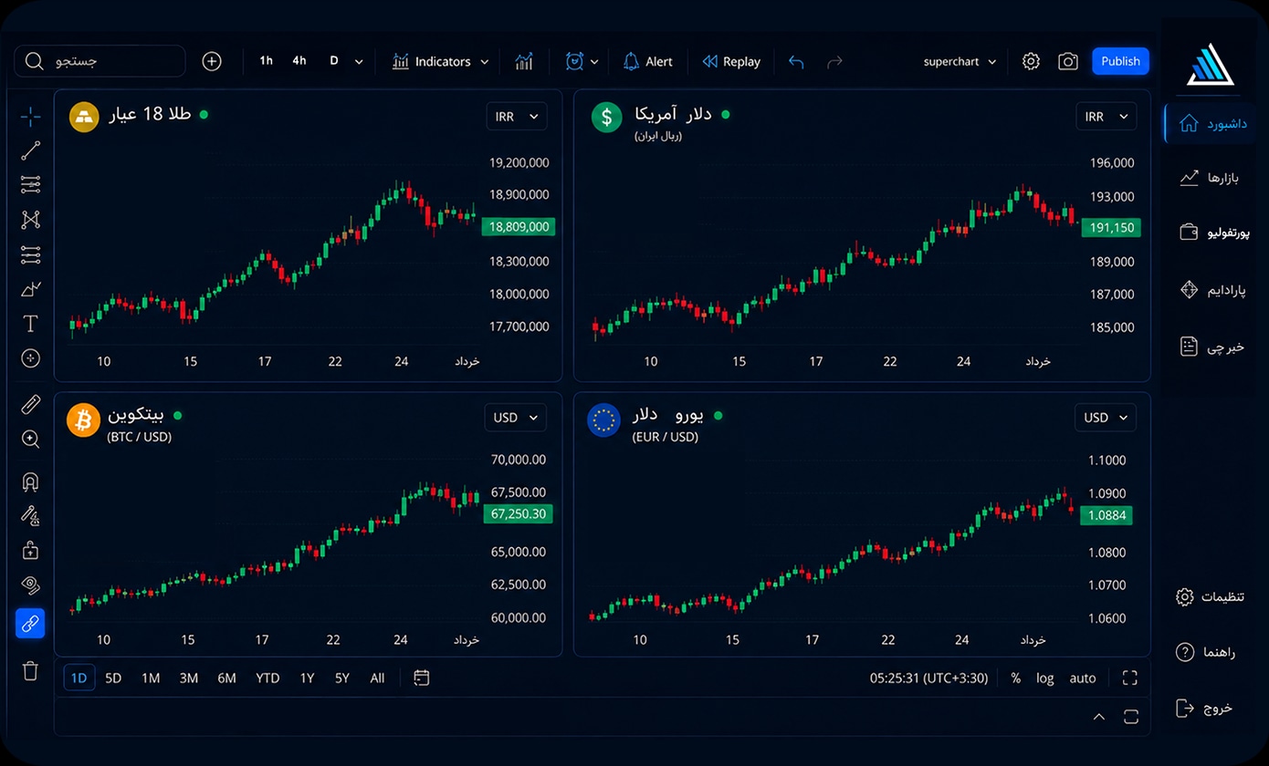Open USD currency dropdown on Bitcoin chart
1269x766 pixels.
516,418
